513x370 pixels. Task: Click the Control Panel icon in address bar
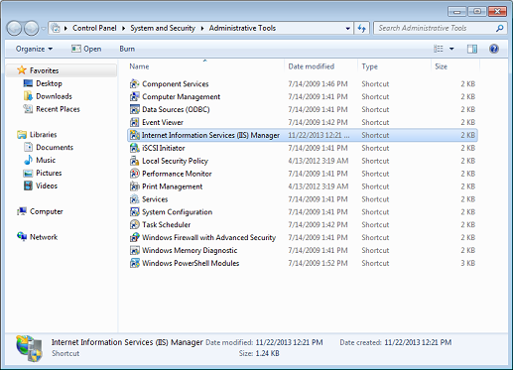tap(56, 29)
